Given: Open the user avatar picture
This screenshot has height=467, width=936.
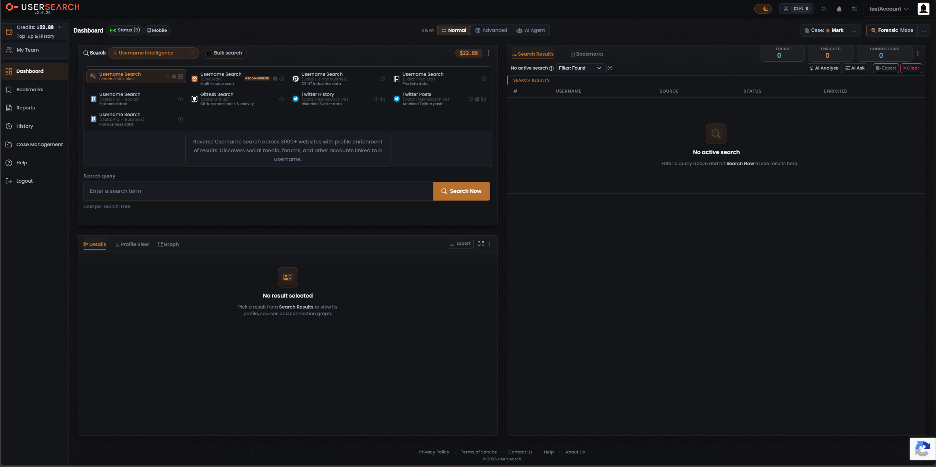Looking at the screenshot, I should (x=923, y=8).
